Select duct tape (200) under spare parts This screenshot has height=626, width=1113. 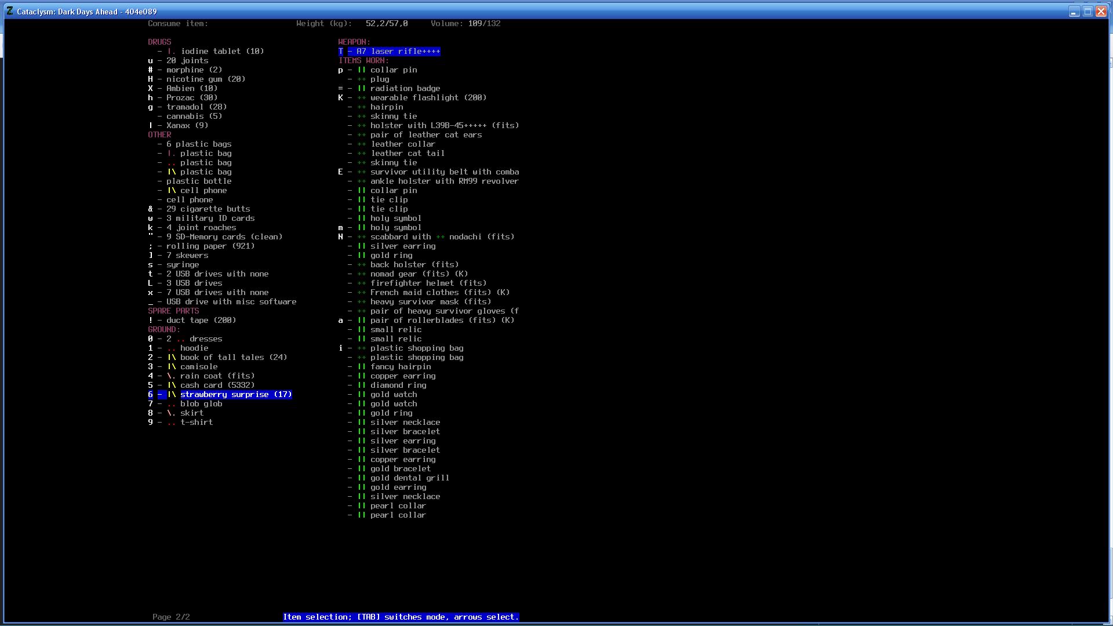(201, 321)
